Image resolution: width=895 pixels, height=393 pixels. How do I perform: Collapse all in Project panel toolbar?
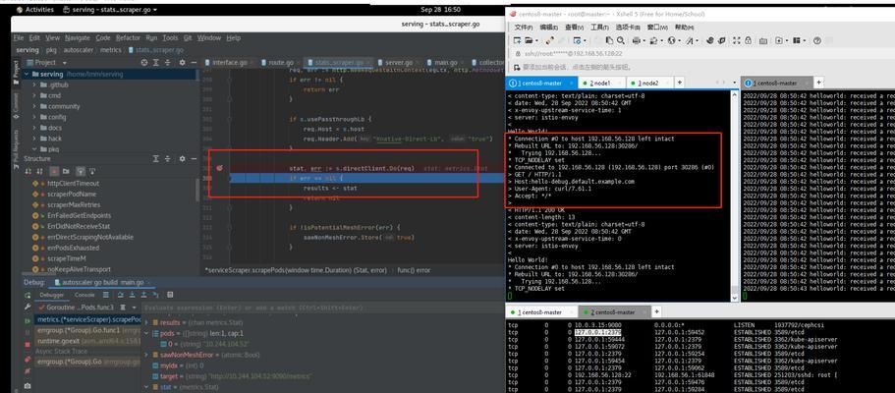[x=167, y=62]
